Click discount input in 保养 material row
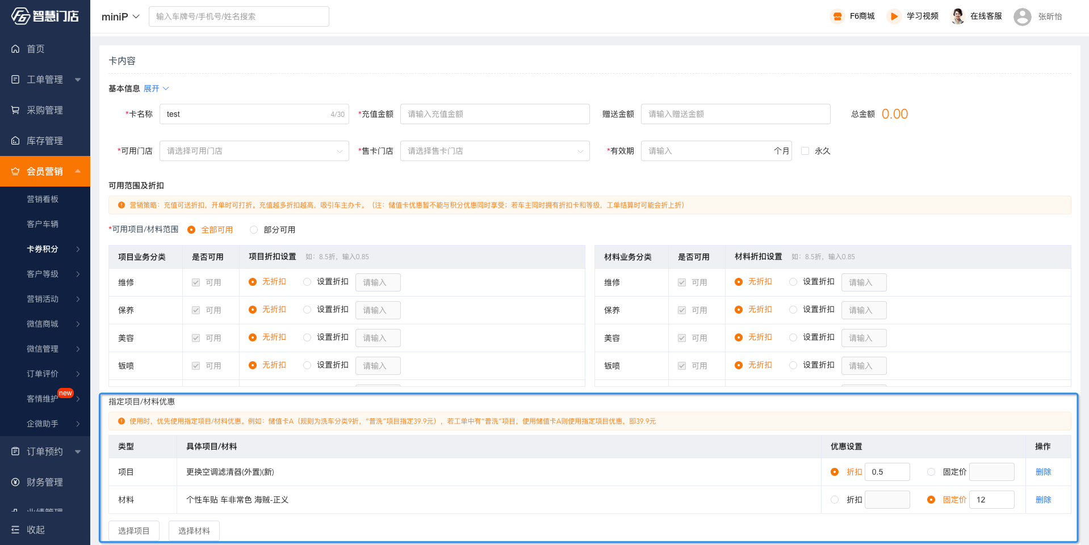 [864, 310]
